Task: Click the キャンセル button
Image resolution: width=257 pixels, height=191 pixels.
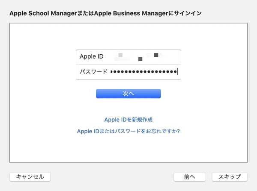Action: click(30, 177)
